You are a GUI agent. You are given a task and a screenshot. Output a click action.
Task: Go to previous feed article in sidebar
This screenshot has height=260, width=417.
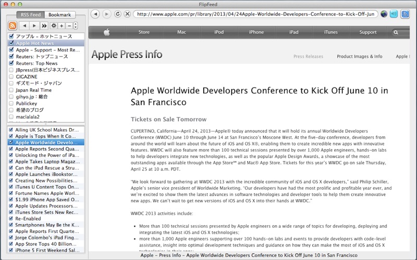click(x=24, y=25)
